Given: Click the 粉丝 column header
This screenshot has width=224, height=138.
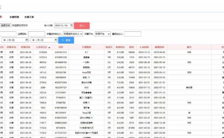Looking at the screenshot, I should (x=132, y=47).
